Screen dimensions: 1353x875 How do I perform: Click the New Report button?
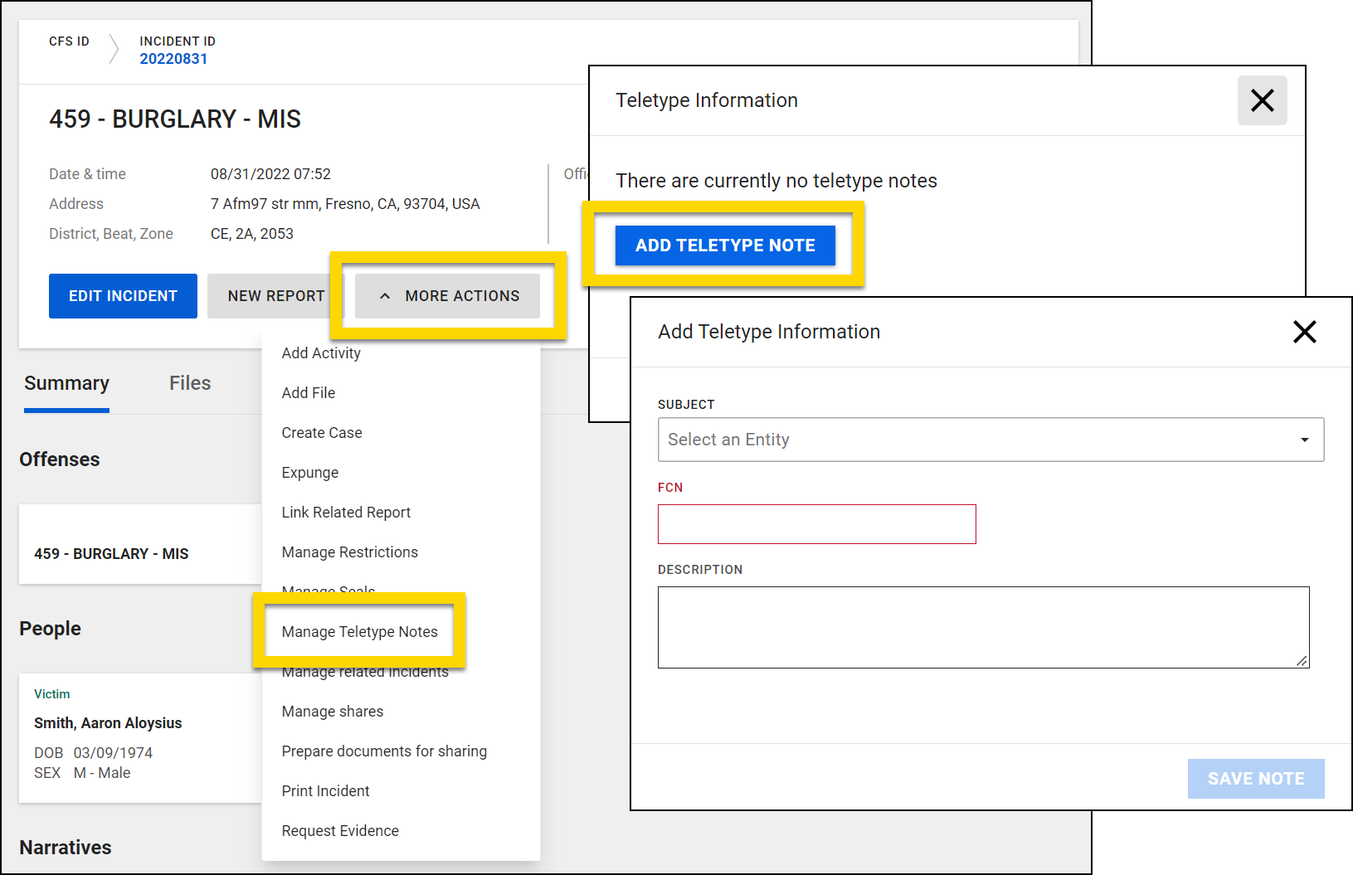[276, 296]
